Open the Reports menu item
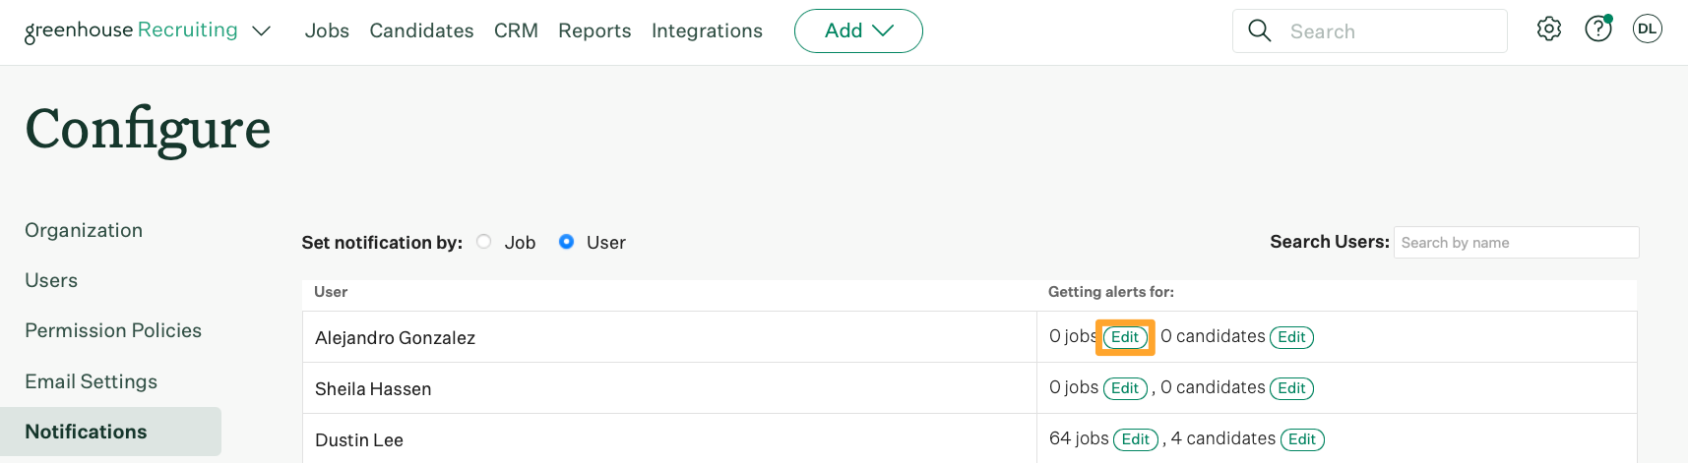This screenshot has height=463, width=1688. (594, 30)
